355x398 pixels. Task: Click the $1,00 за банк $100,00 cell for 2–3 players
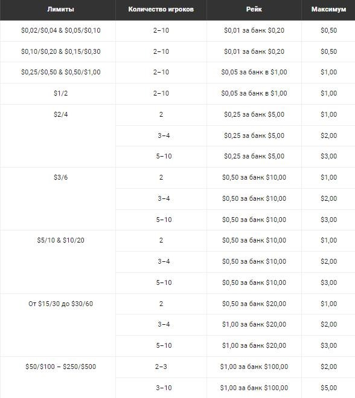[x=254, y=367]
